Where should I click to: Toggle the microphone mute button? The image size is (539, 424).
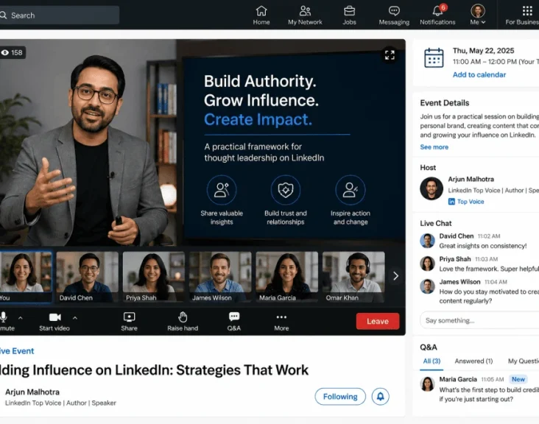pos(6,321)
